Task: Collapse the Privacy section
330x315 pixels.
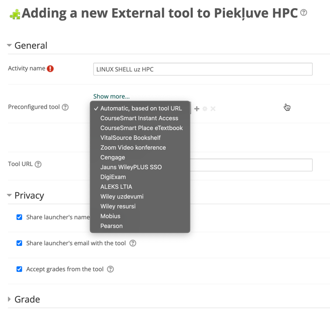Action: coord(9,195)
